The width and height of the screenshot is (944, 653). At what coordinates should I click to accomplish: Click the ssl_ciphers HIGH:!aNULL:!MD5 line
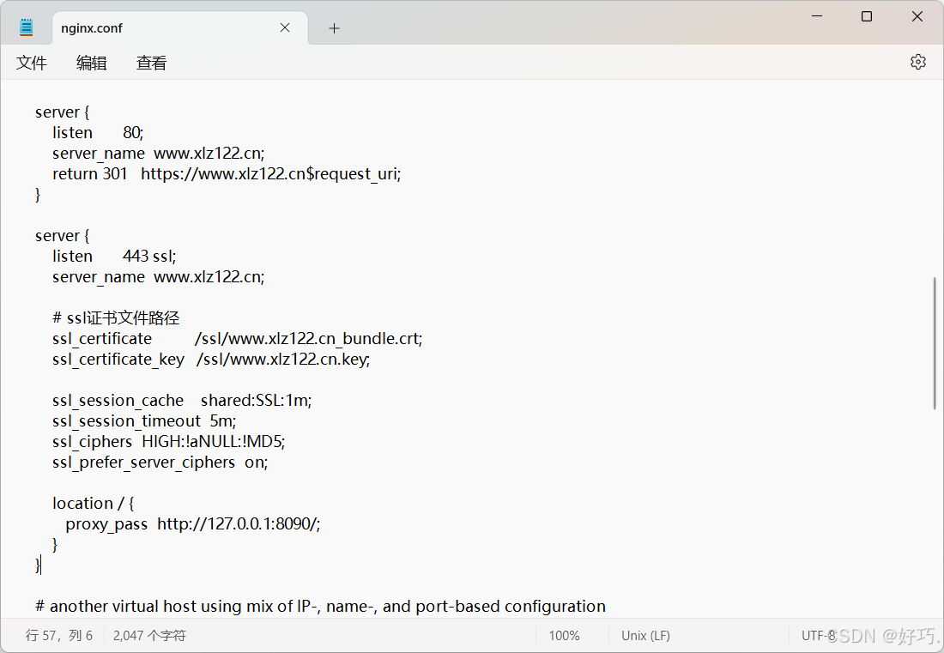[x=168, y=442]
